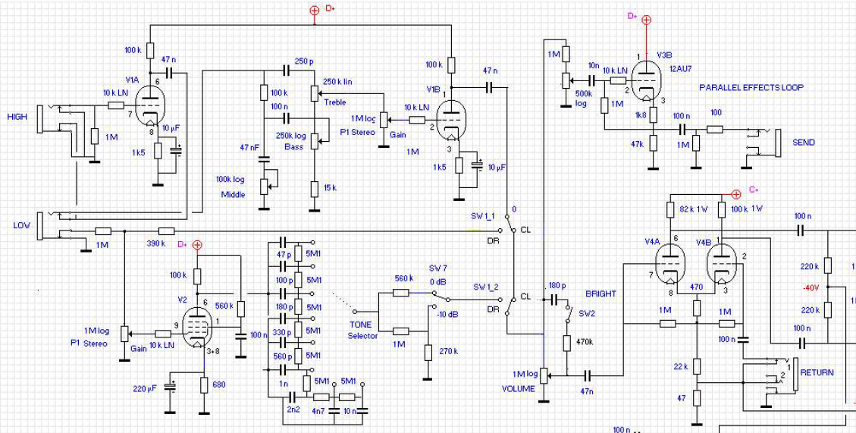856x433 pixels.
Task: Click the 100k log Middle potentiometer
Action: click(x=264, y=184)
